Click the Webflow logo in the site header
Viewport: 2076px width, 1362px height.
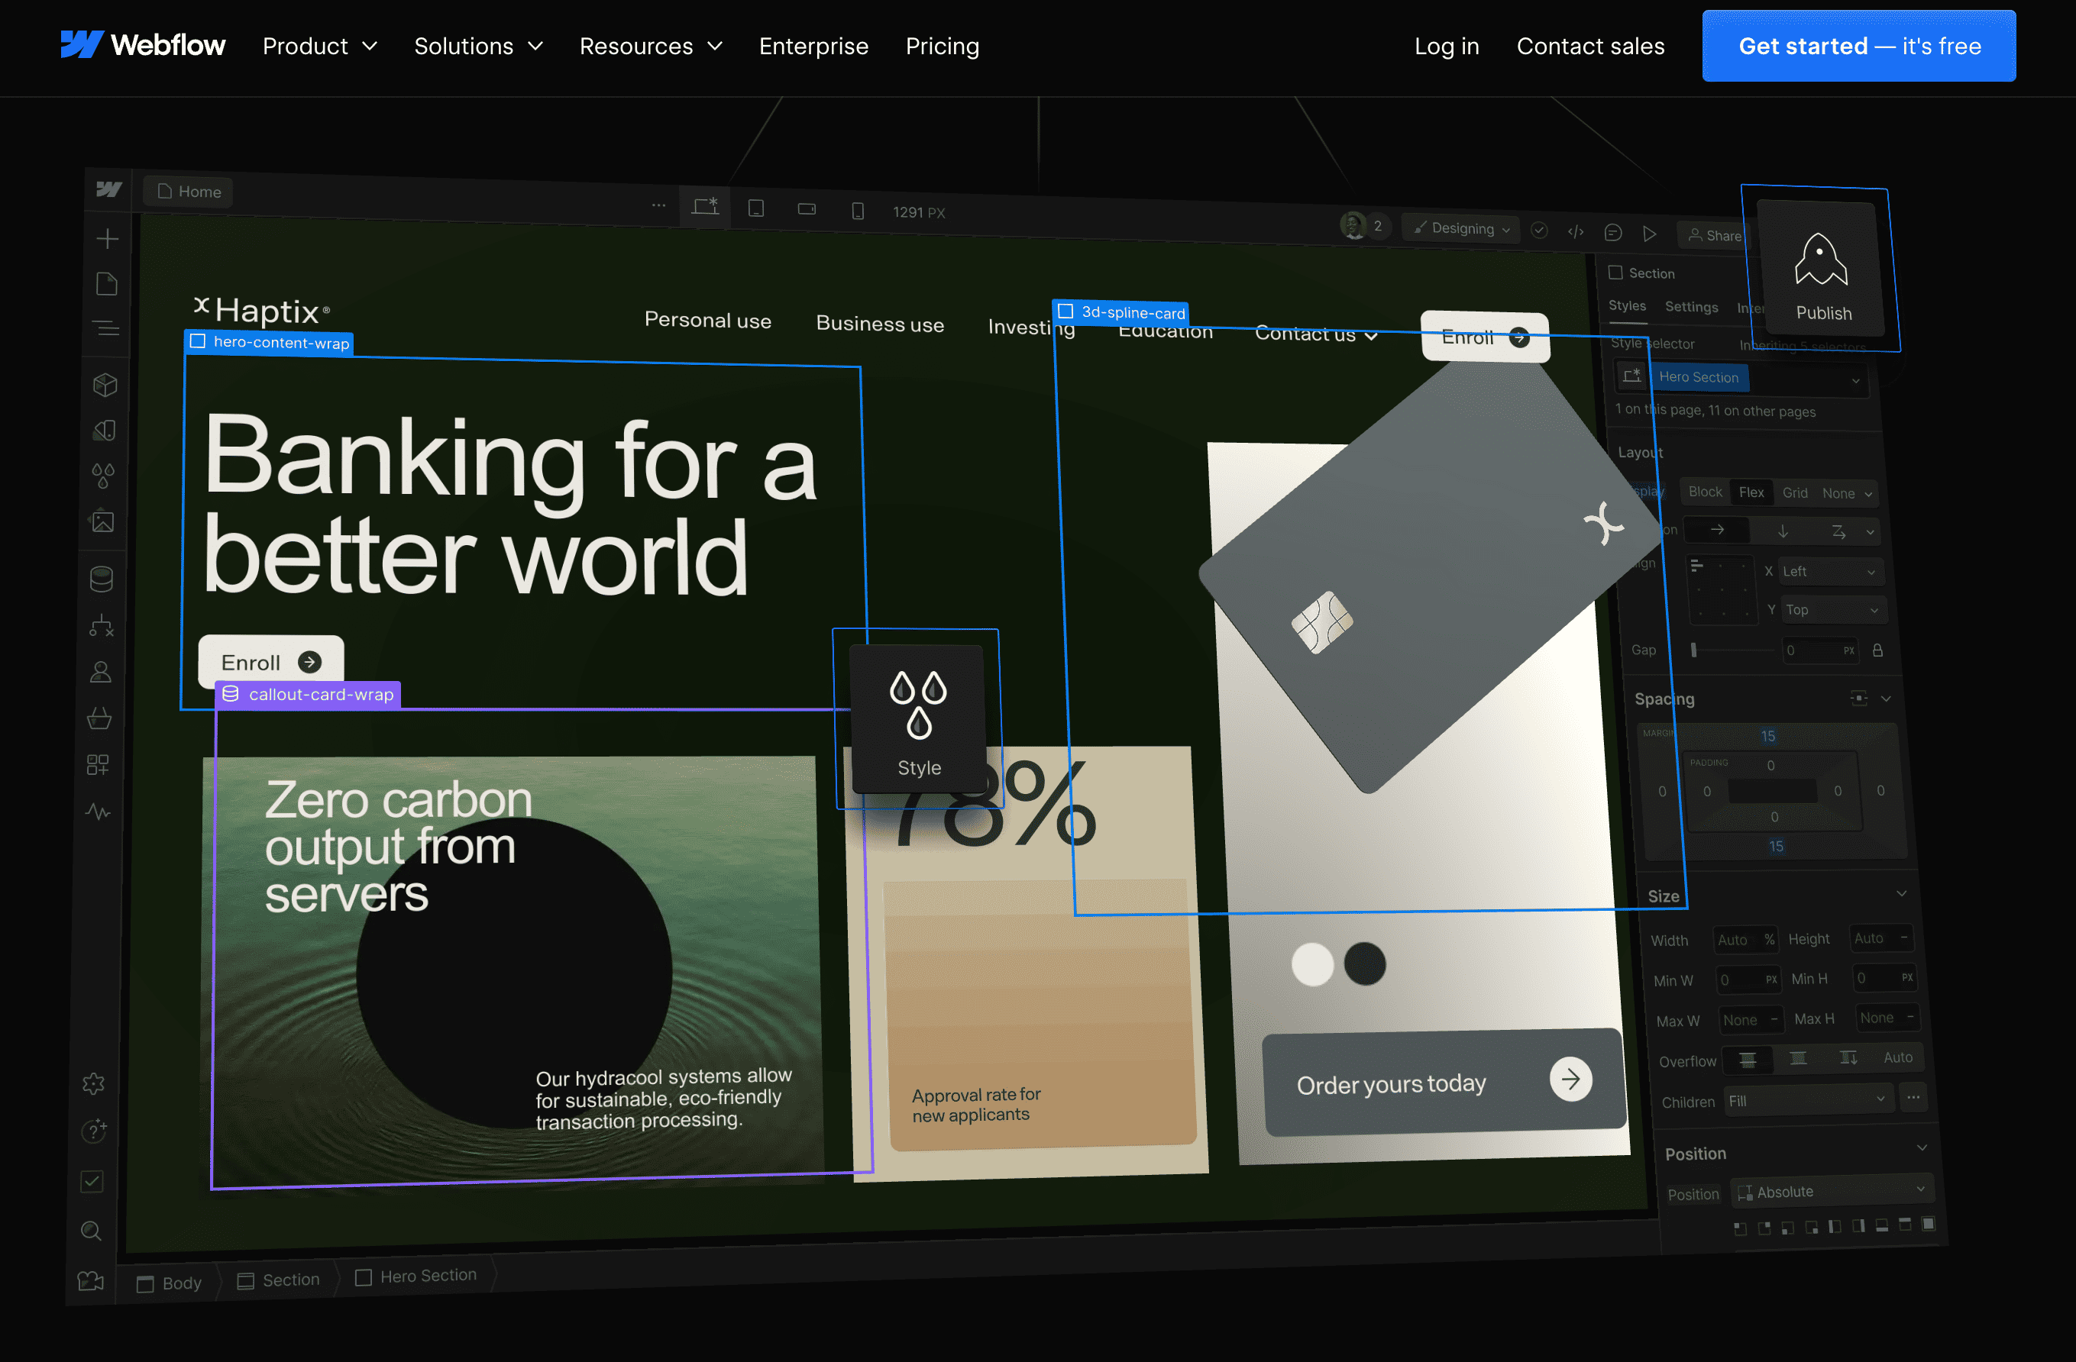(143, 45)
